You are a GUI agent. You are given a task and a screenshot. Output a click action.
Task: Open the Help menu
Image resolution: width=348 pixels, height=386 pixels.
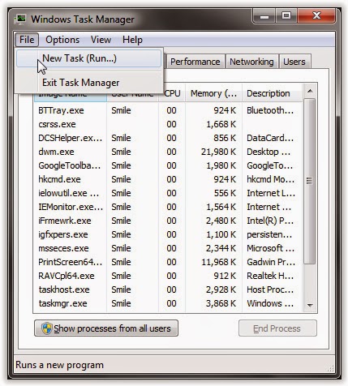point(132,40)
